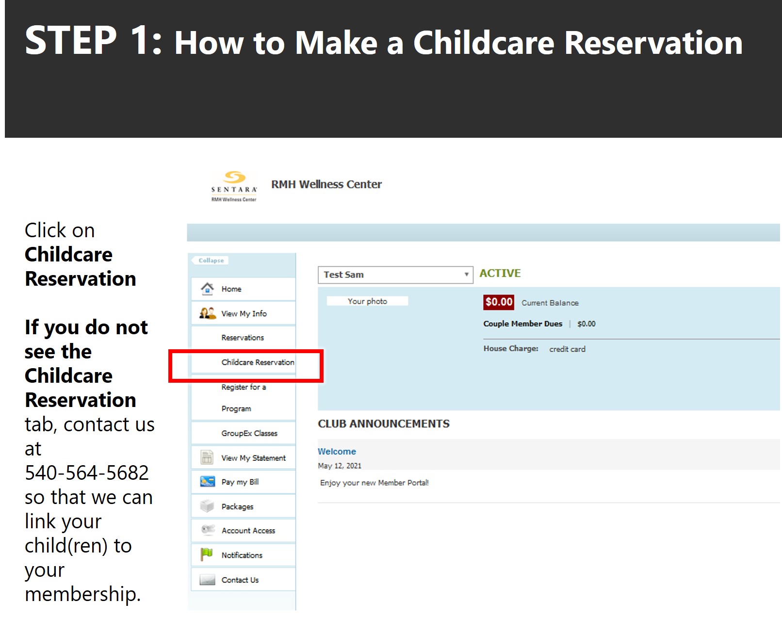Select the Sentara RMH Wellness Center logo
The width and height of the screenshot is (782, 618).
click(x=233, y=187)
